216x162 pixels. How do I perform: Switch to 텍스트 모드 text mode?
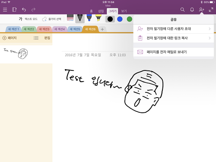28,19
